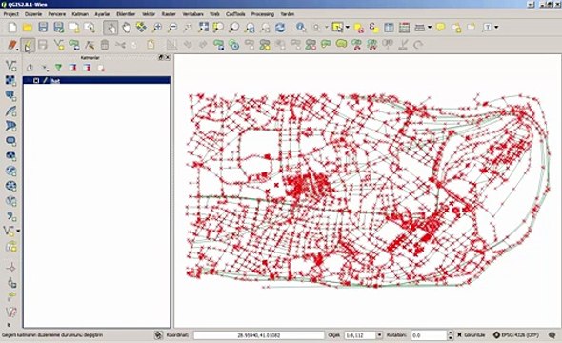Click the Add Vector Layer sidebar icon

(10, 65)
